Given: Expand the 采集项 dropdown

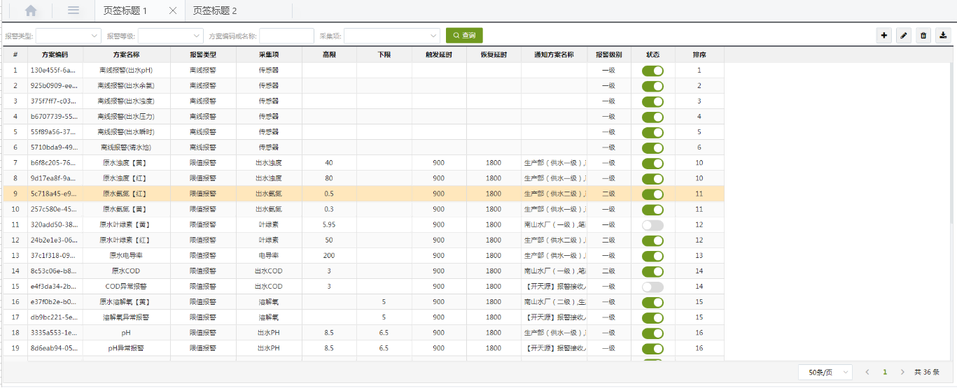Looking at the screenshot, I should pos(391,36).
